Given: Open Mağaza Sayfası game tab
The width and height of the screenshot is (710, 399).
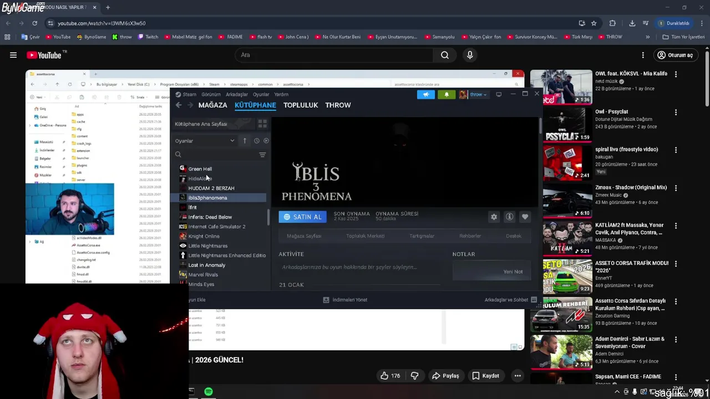Looking at the screenshot, I should click(x=304, y=236).
